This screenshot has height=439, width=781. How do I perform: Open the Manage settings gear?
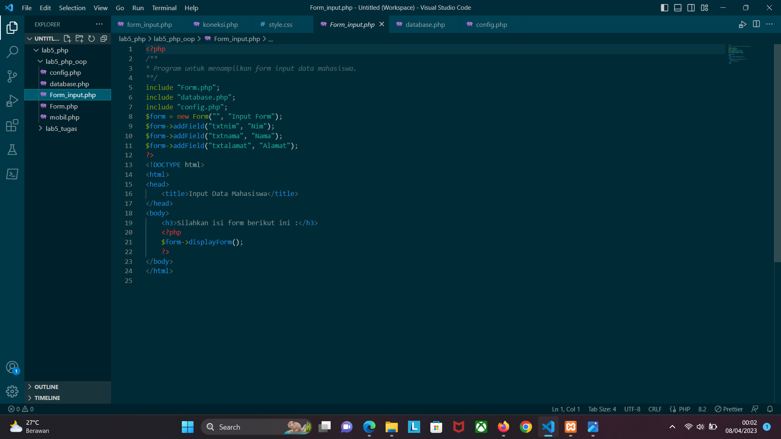point(12,391)
